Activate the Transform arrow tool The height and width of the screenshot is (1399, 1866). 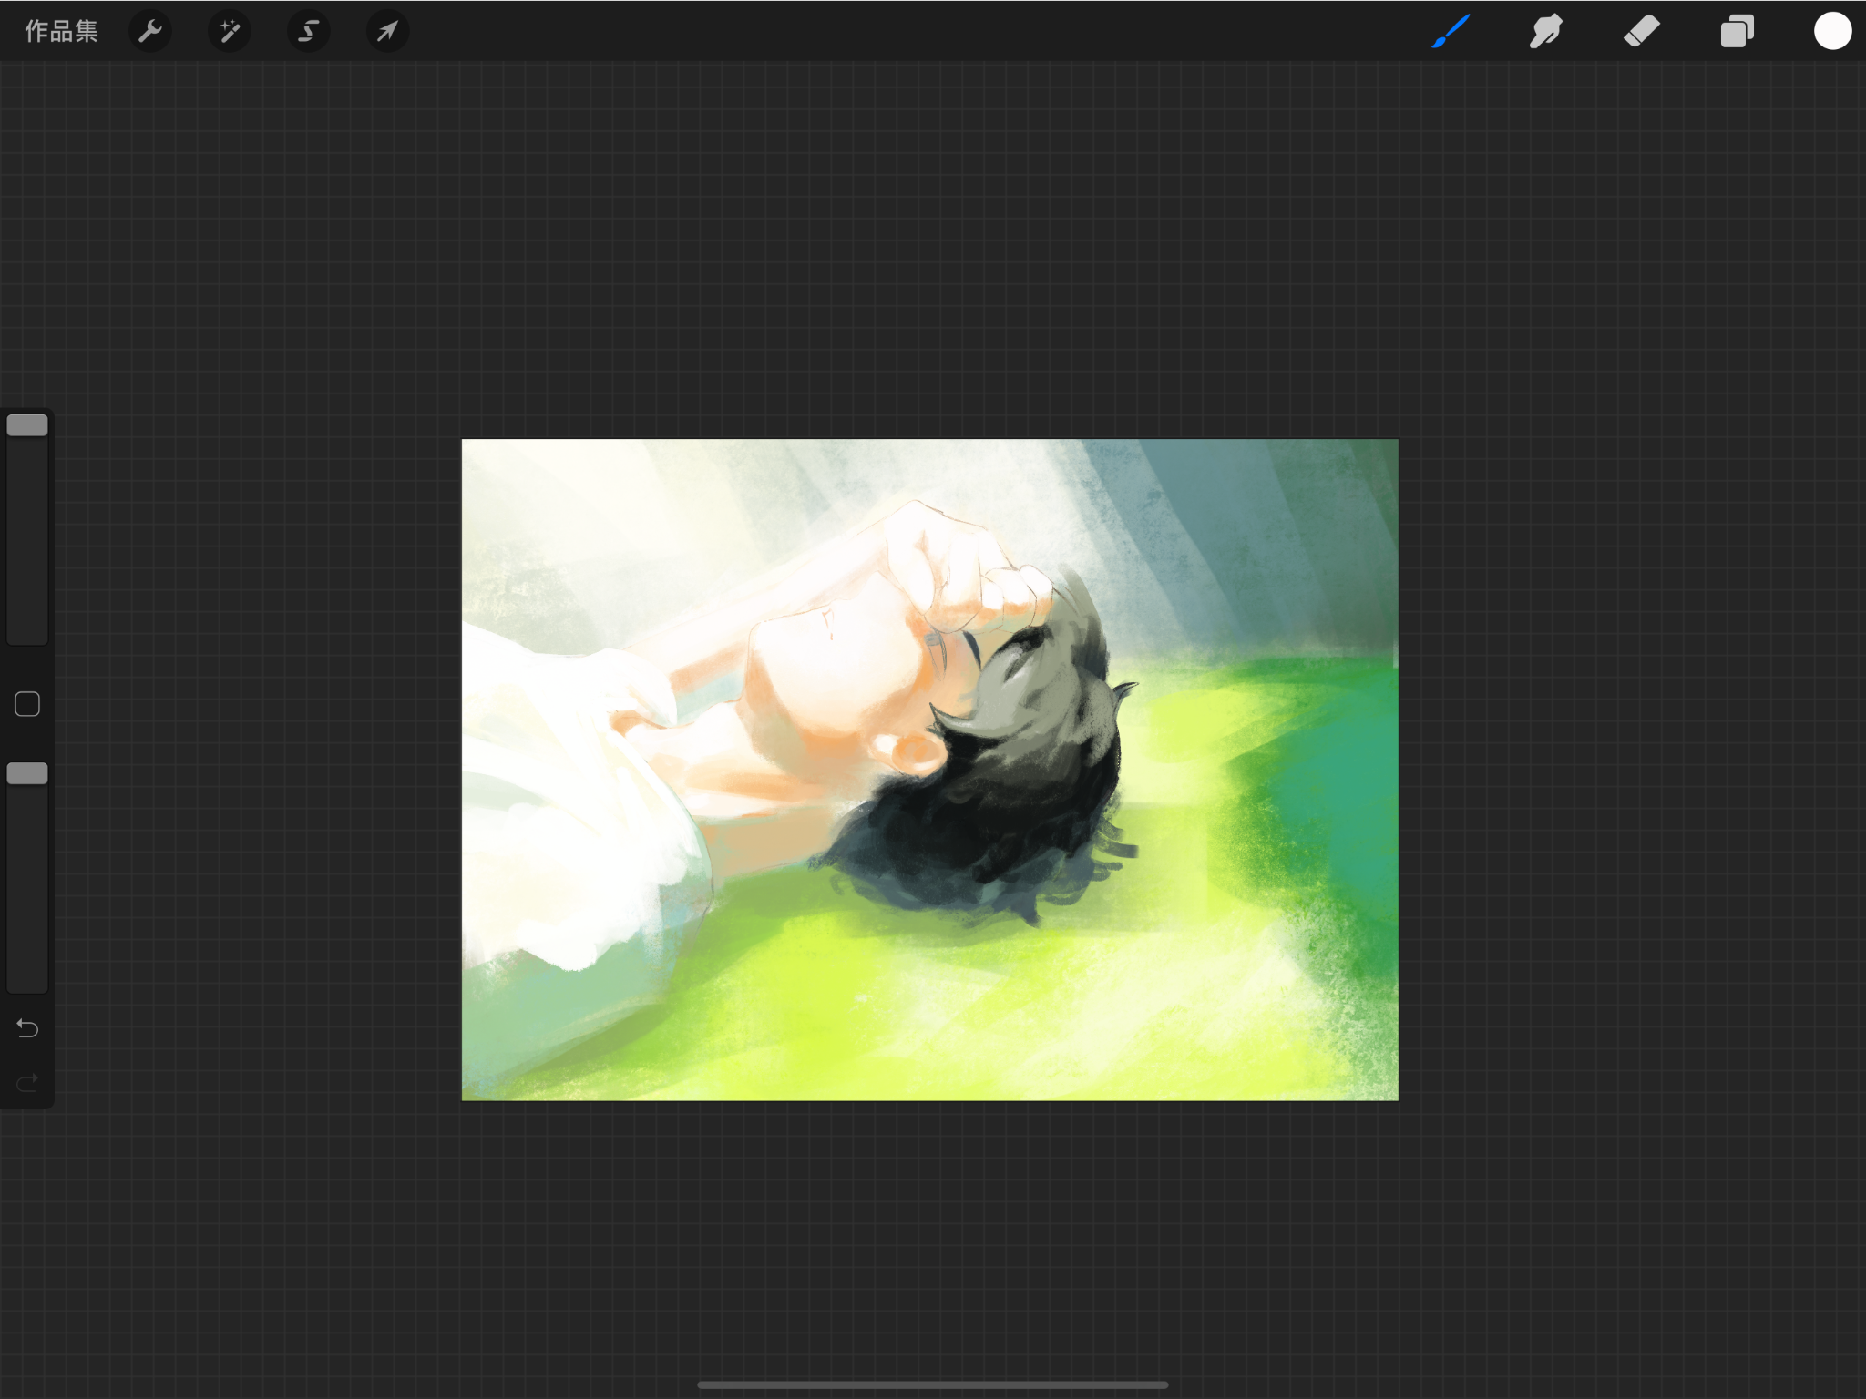click(x=387, y=31)
